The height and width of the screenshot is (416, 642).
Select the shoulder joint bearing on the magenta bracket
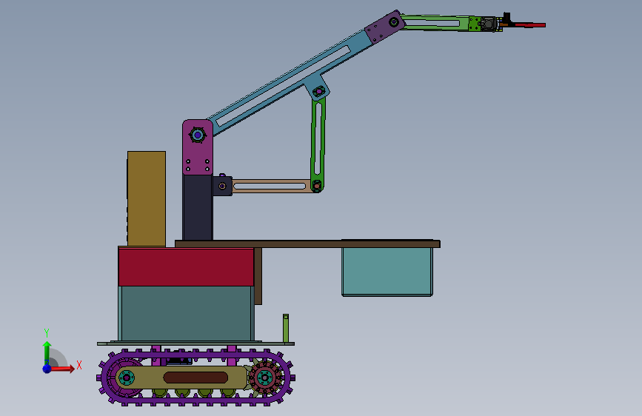(x=198, y=135)
